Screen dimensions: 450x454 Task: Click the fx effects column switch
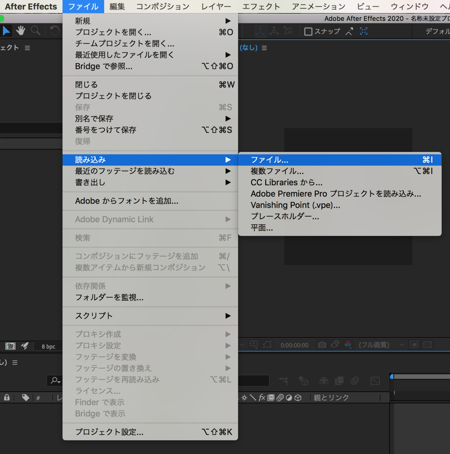(x=262, y=398)
